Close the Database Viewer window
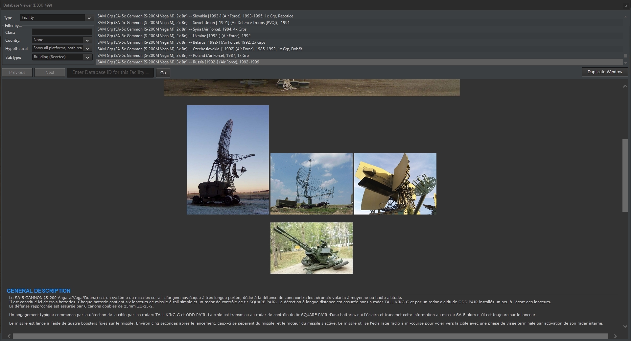 point(626,6)
